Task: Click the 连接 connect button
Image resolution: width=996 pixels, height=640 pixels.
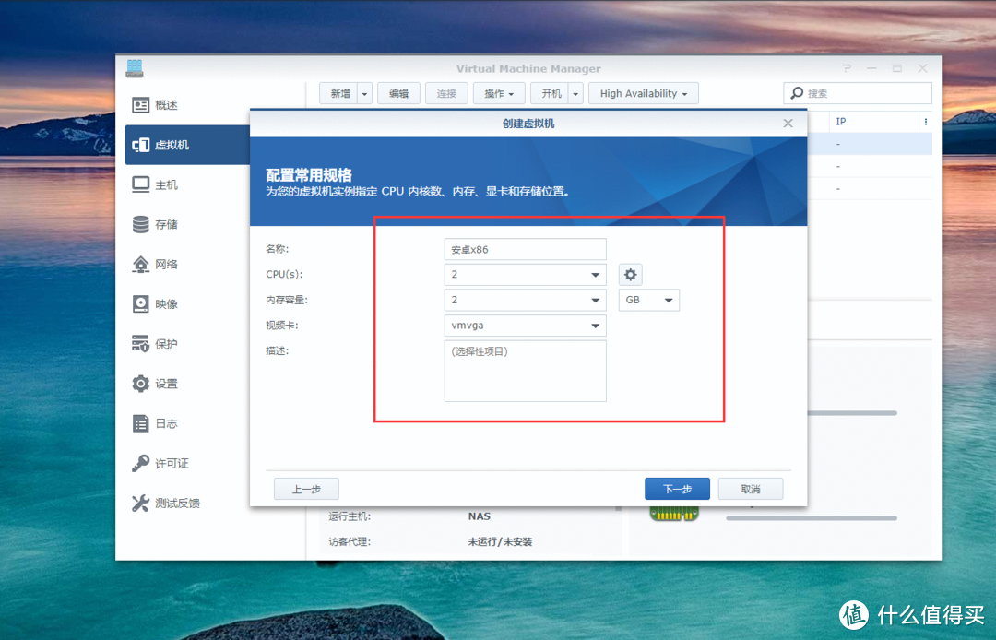Action: point(446,93)
